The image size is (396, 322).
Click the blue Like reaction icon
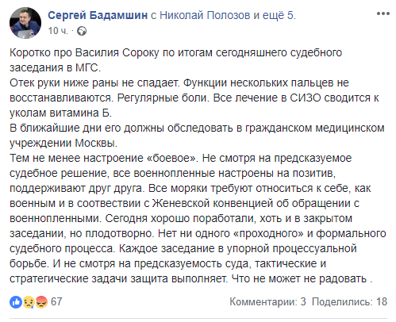[x=16, y=302]
